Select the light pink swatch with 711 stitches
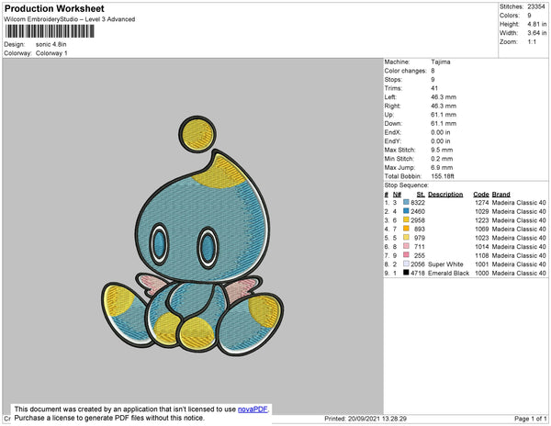This screenshot has height=426, width=551. pyautogui.click(x=406, y=246)
